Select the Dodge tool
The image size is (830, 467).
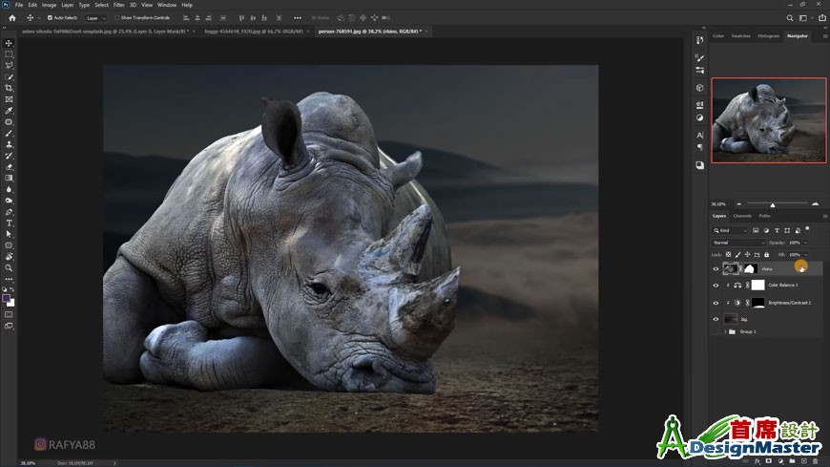9,201
